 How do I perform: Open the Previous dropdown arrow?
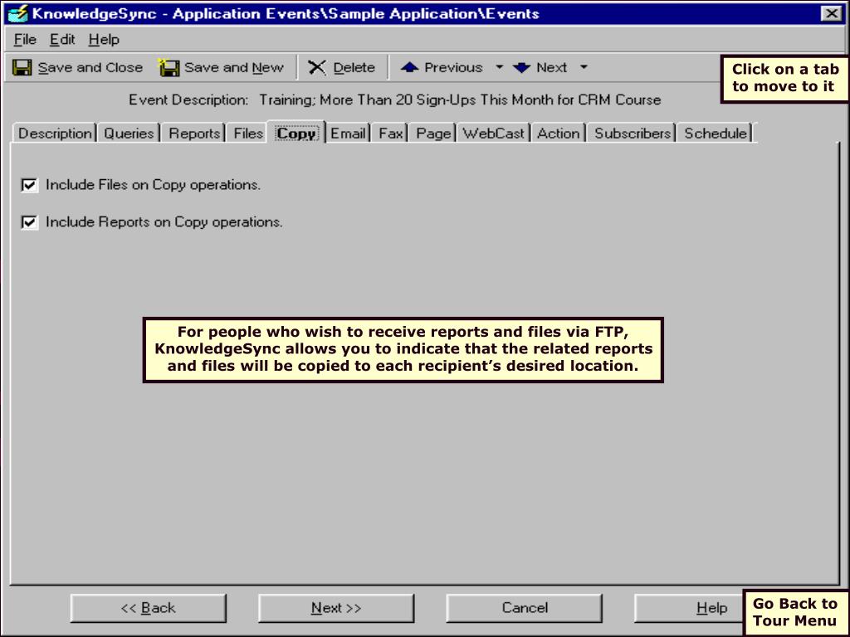(499, 67)
